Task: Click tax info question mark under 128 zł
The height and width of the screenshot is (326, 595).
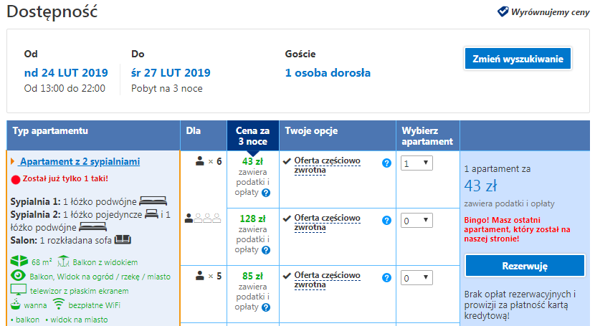Action: [x=266, y=250]
